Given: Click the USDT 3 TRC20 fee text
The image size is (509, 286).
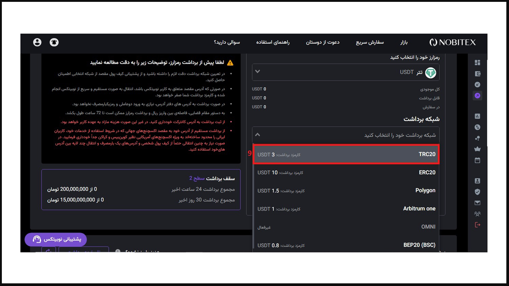Looking at the screenshot, I should [x=279, y=155].
